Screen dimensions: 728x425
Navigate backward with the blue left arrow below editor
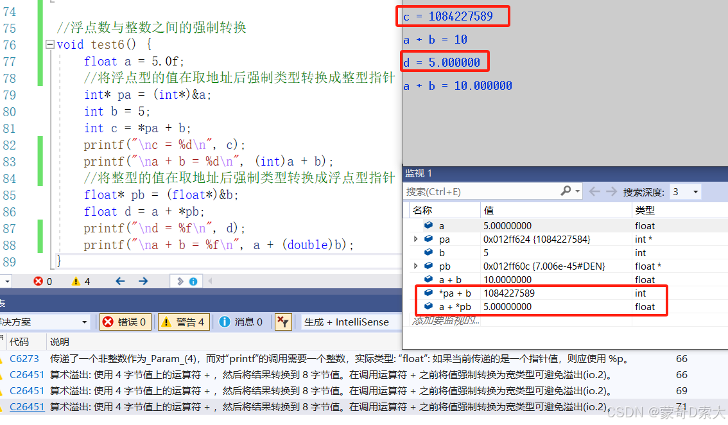[120, 281]
